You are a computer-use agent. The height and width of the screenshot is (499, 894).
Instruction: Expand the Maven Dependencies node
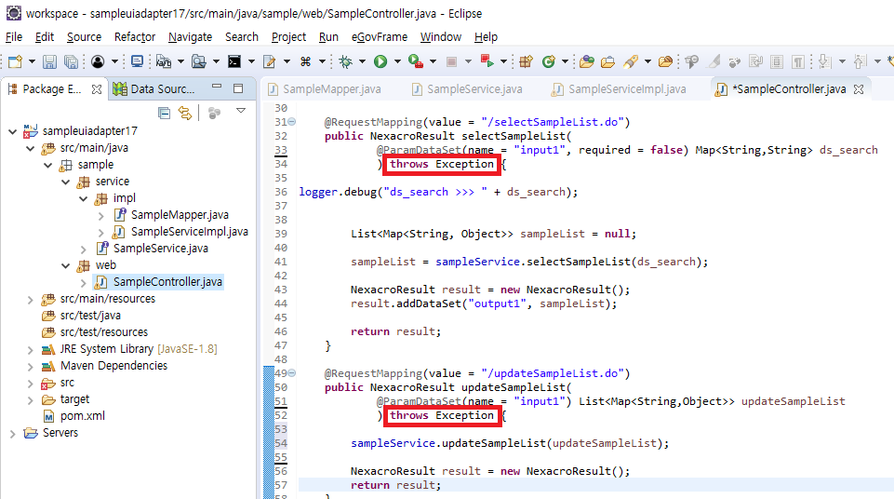[31, 366]
